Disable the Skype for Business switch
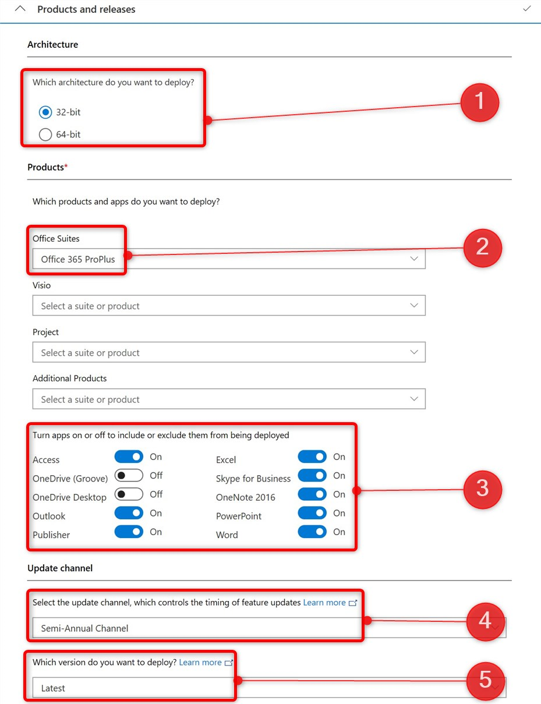The image size is (541, 704). point(312,475)
